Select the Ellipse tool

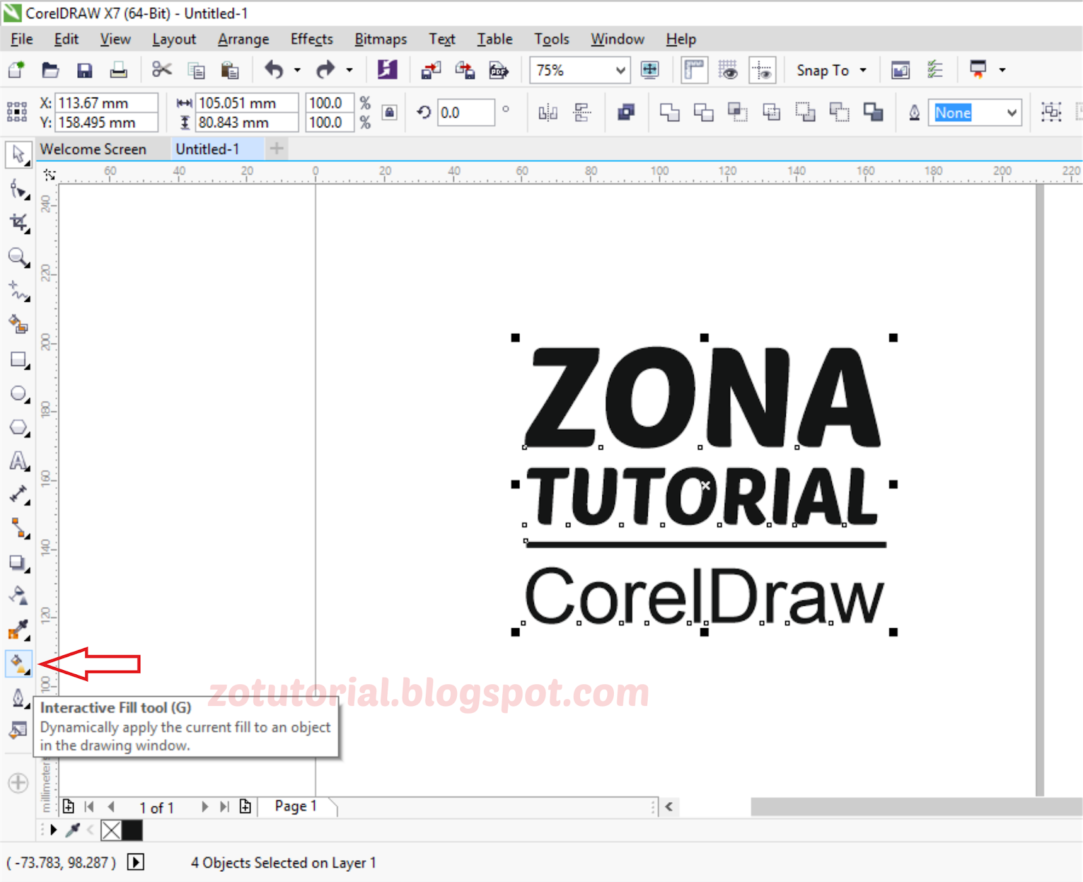(x=18, y=393)
